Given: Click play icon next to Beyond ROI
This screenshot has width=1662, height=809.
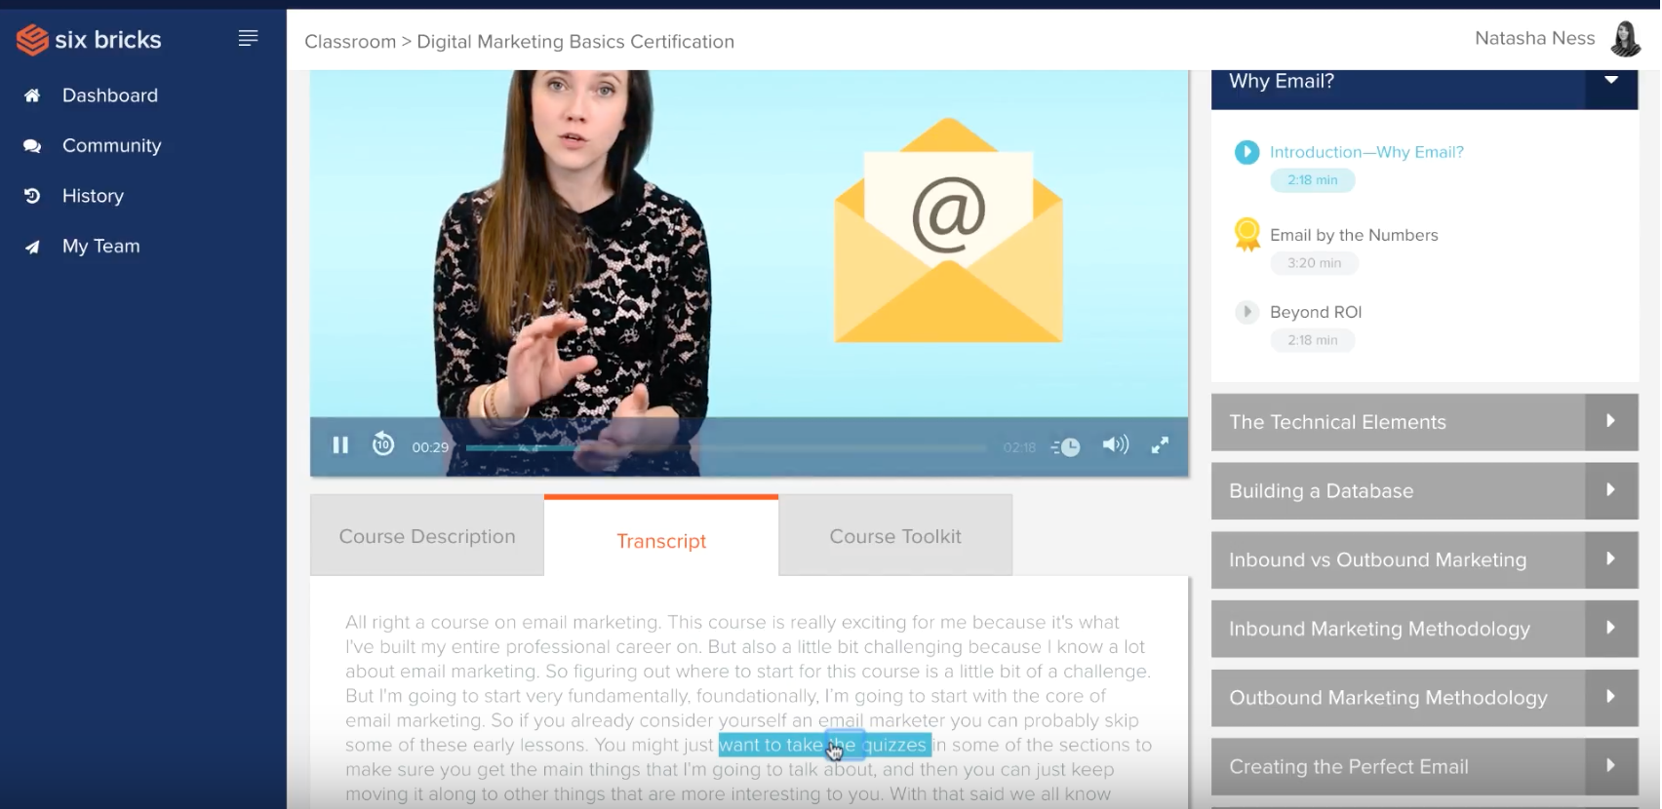Looking at the screenshot, I should click(1246, 312).
